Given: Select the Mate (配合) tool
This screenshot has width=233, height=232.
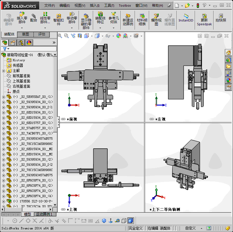Looking at the screenshot, I should 34,18.
